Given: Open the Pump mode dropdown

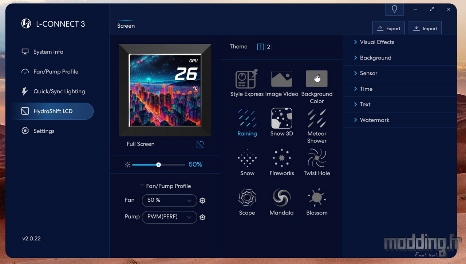Looking at the screenshot, I should 169,217.
